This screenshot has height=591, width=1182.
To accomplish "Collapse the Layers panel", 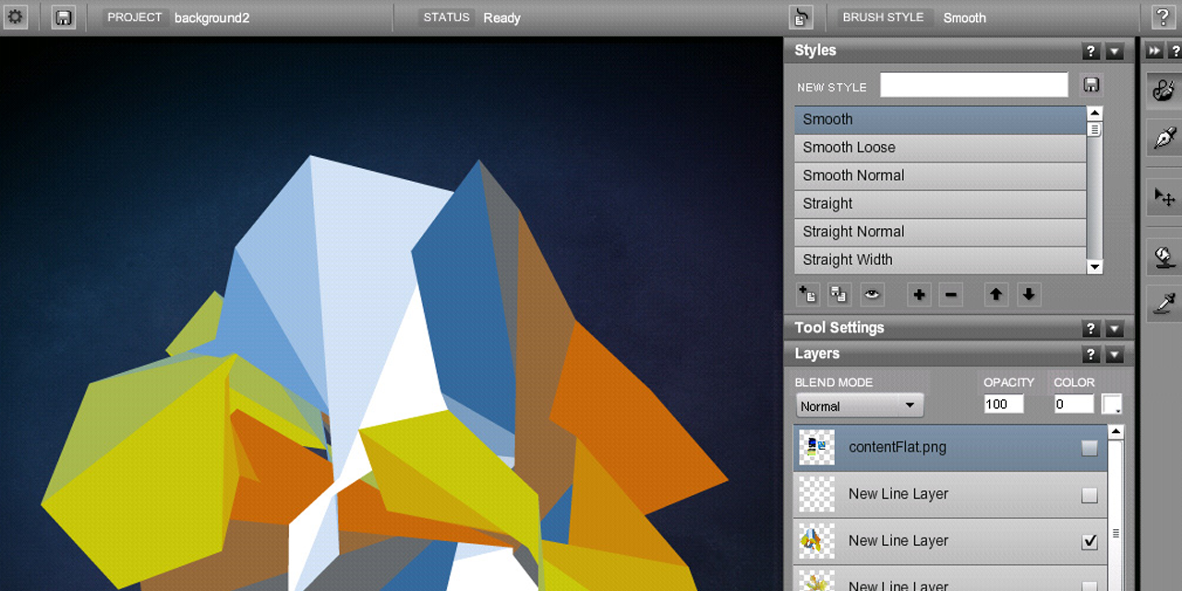I will pyautogui.click(x=1115, y=355).
